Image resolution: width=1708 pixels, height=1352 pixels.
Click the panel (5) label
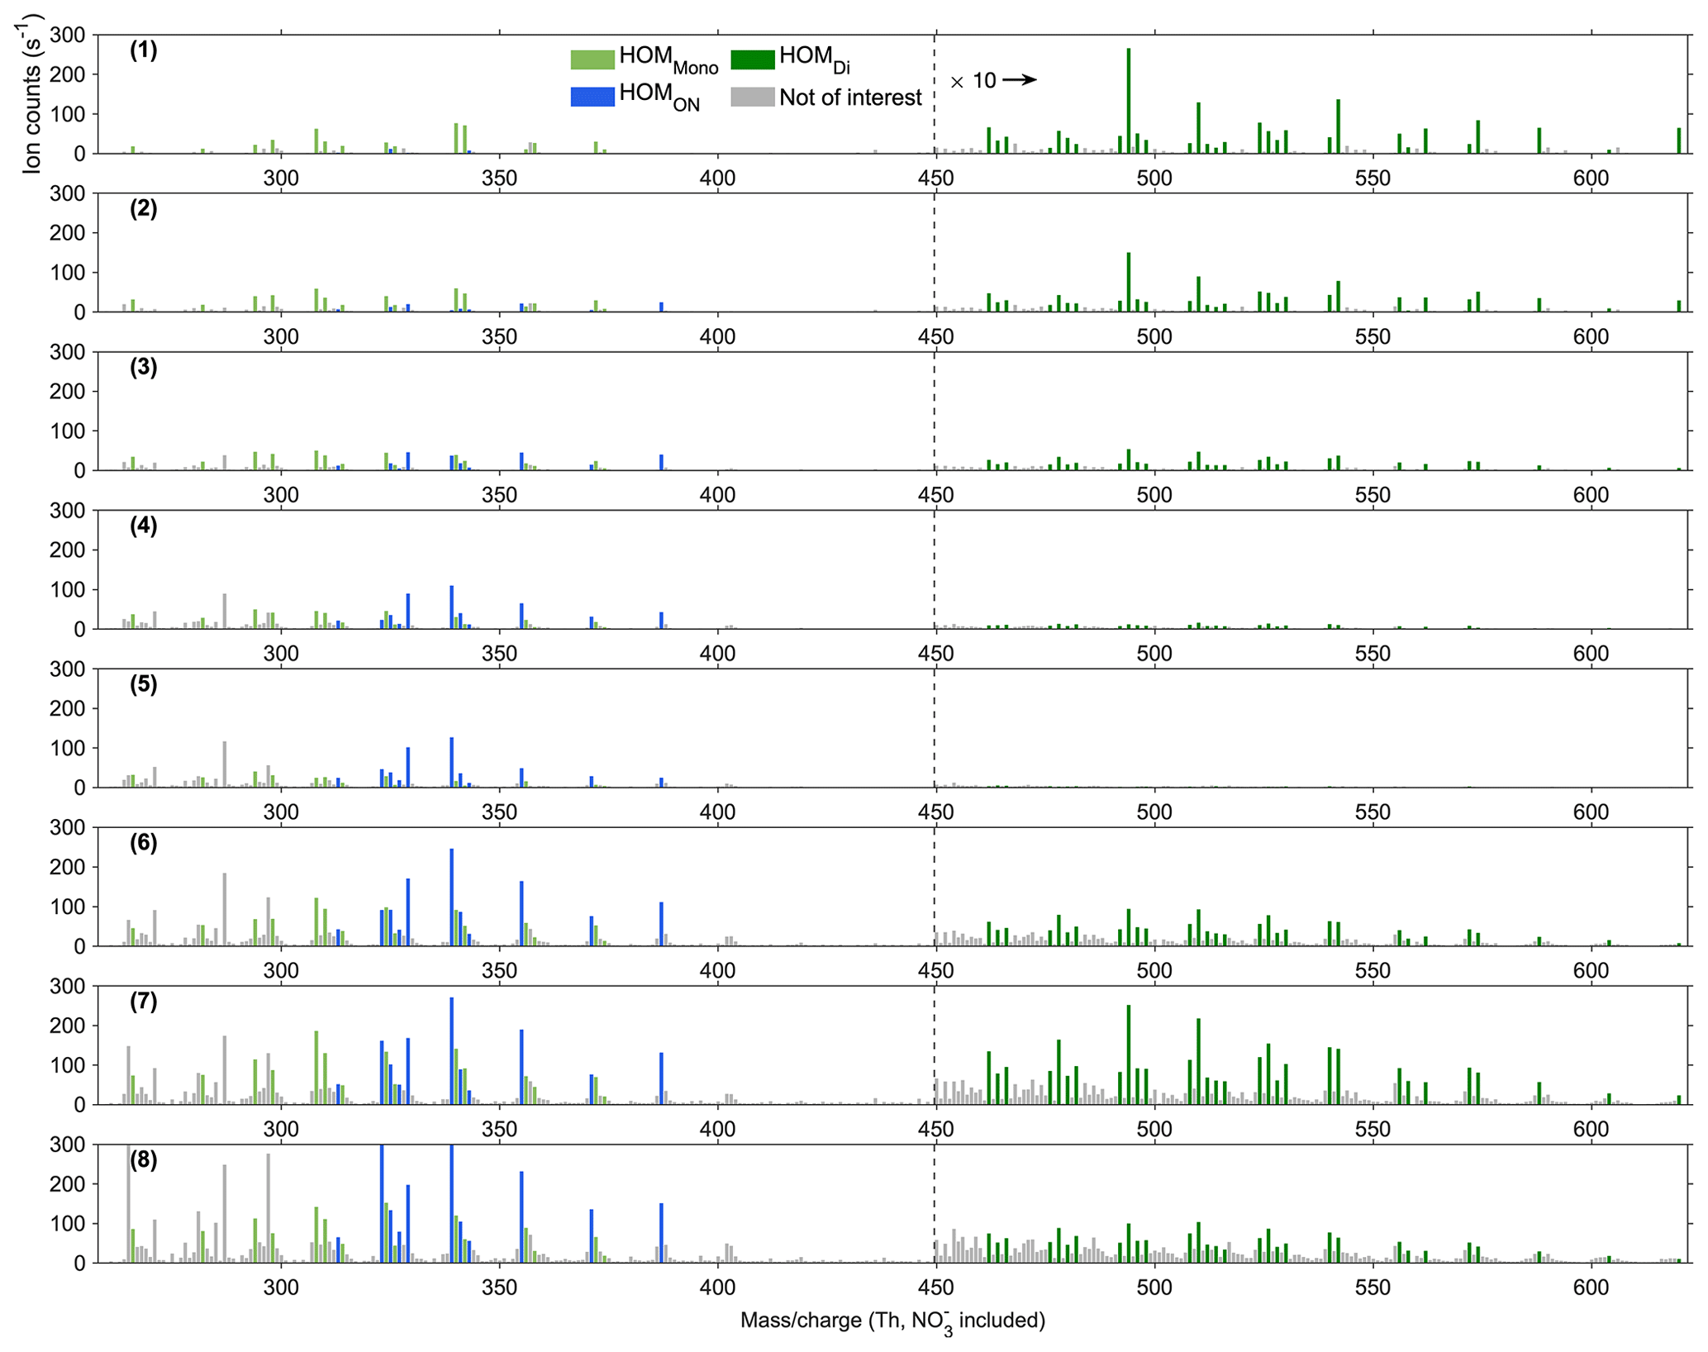(143, 684)
